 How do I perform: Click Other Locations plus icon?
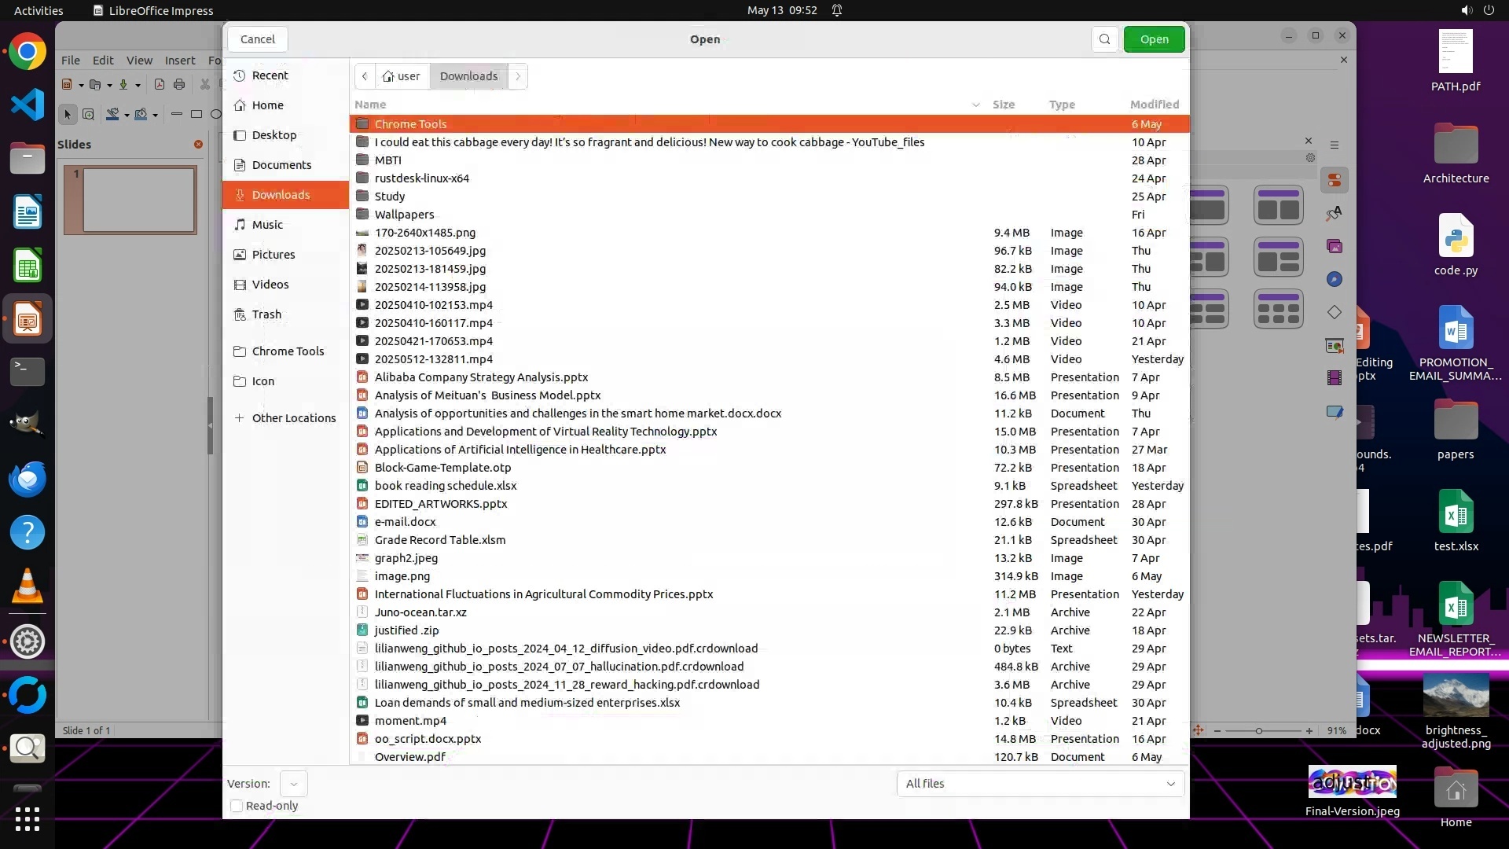239,418
